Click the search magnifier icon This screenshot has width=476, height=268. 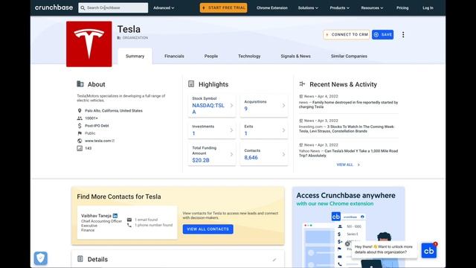83,8
